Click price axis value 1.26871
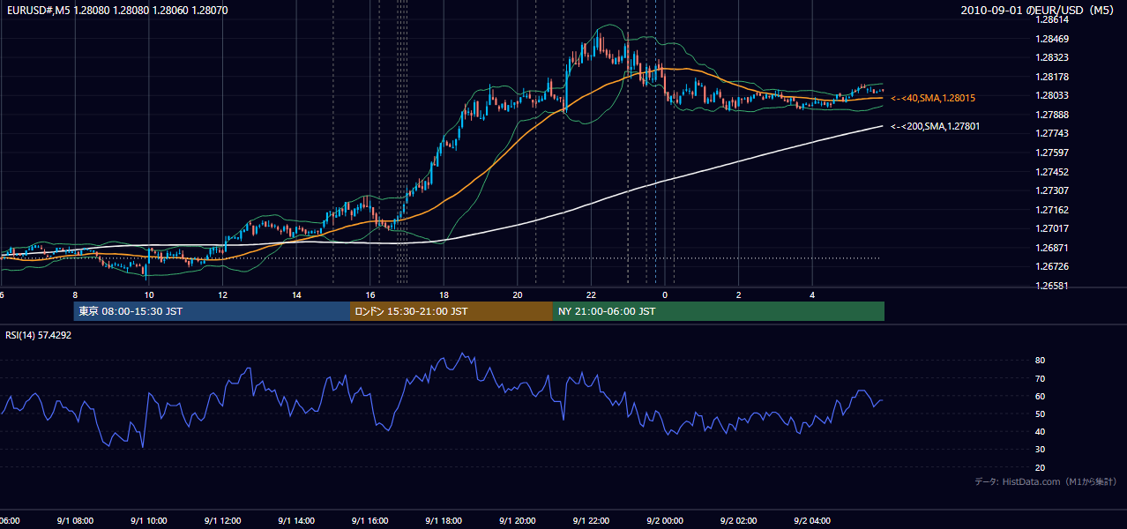 pyautogui.click(x=1052, y=248)
